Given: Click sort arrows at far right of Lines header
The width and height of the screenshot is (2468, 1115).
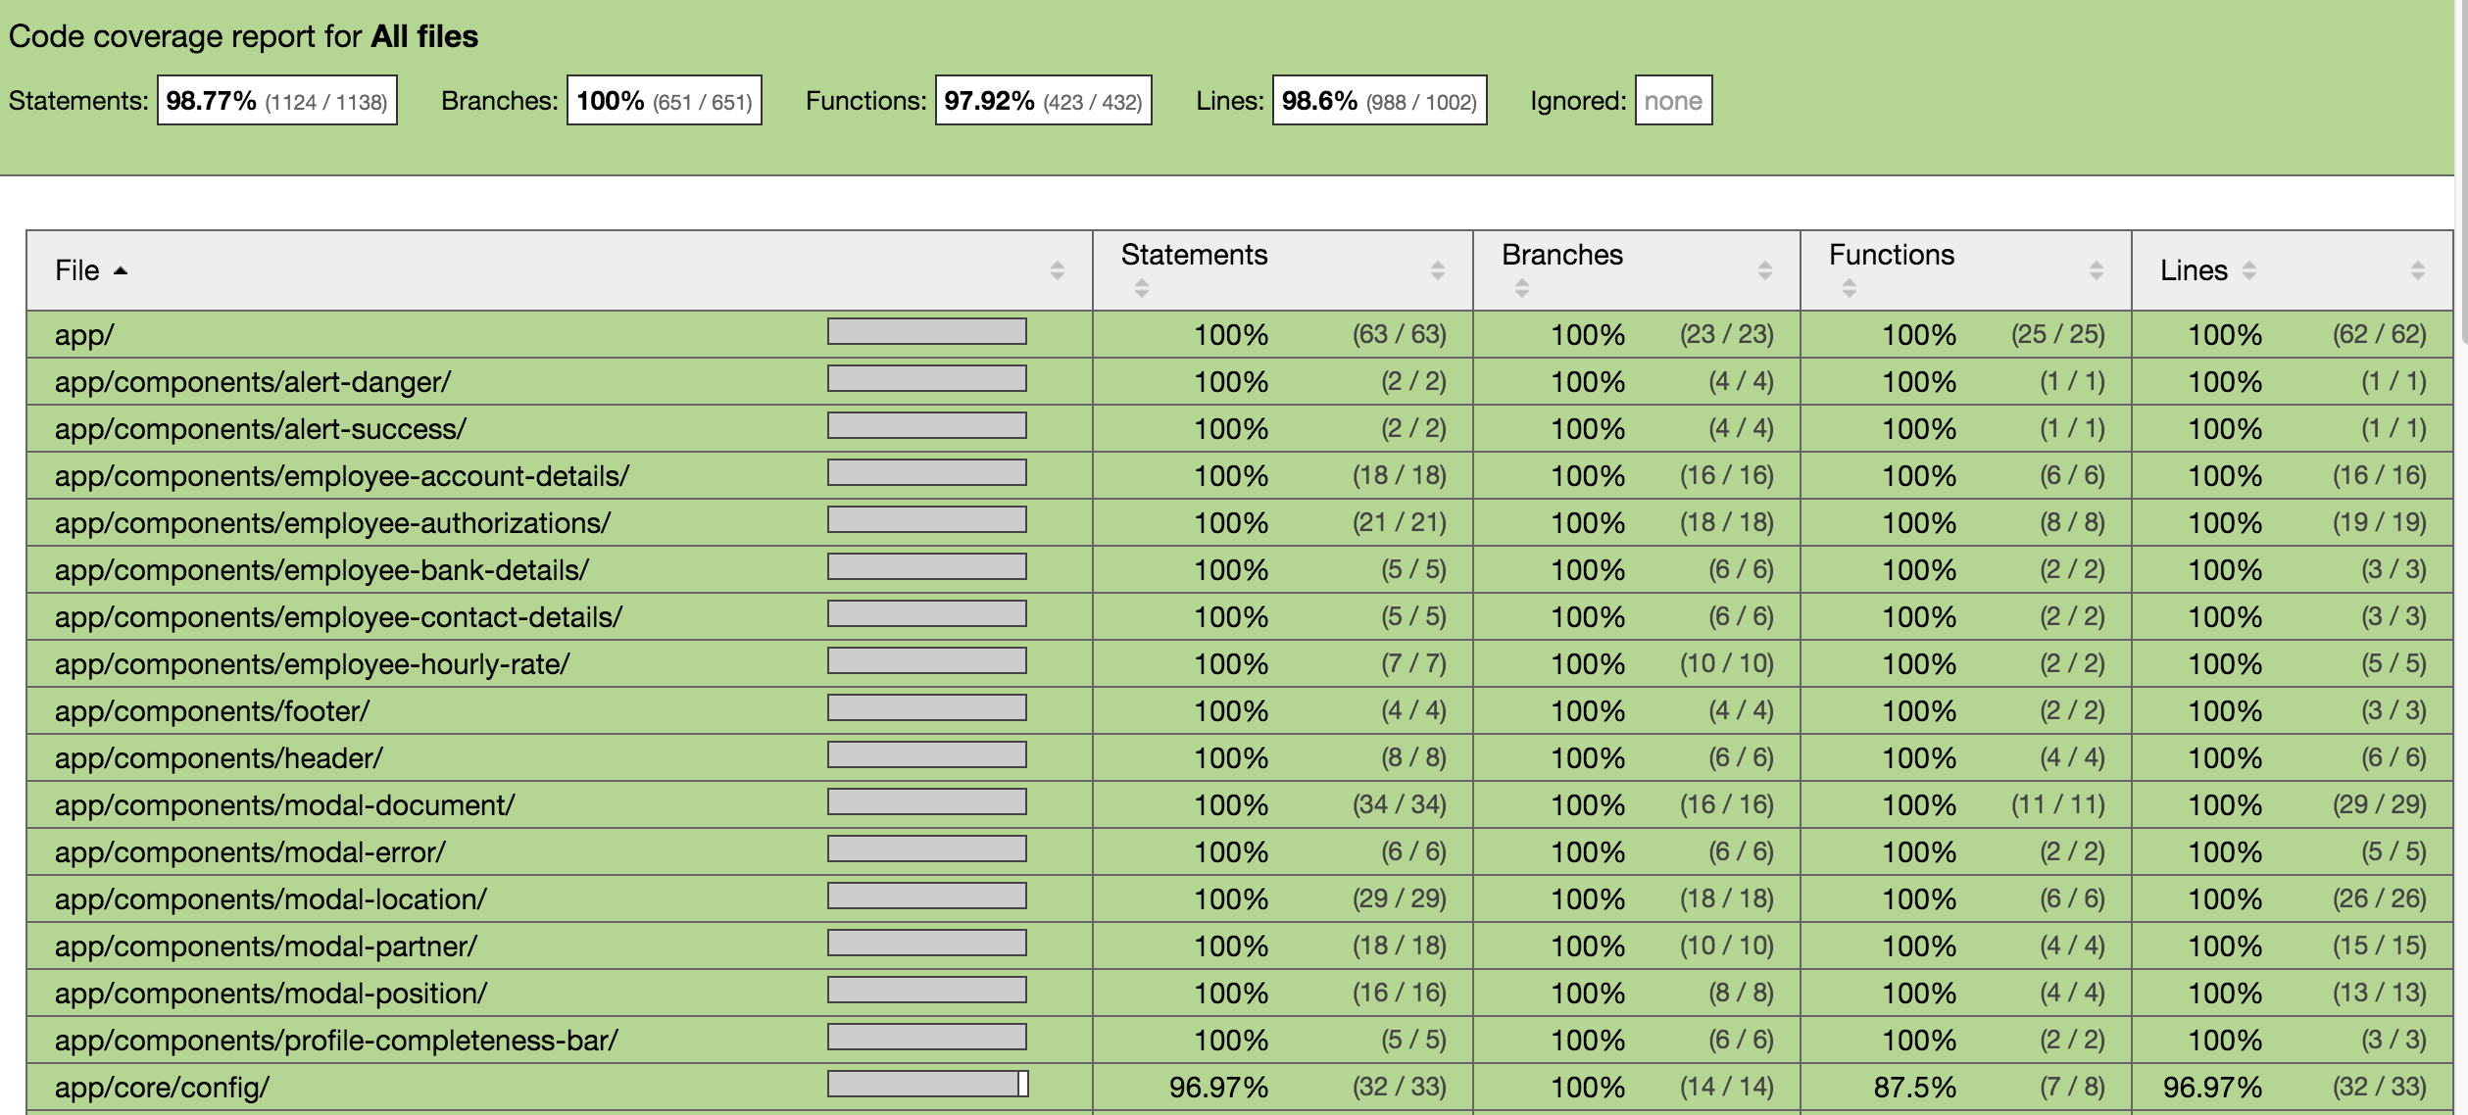Looking at the screenshot, I should point(2417,270).
